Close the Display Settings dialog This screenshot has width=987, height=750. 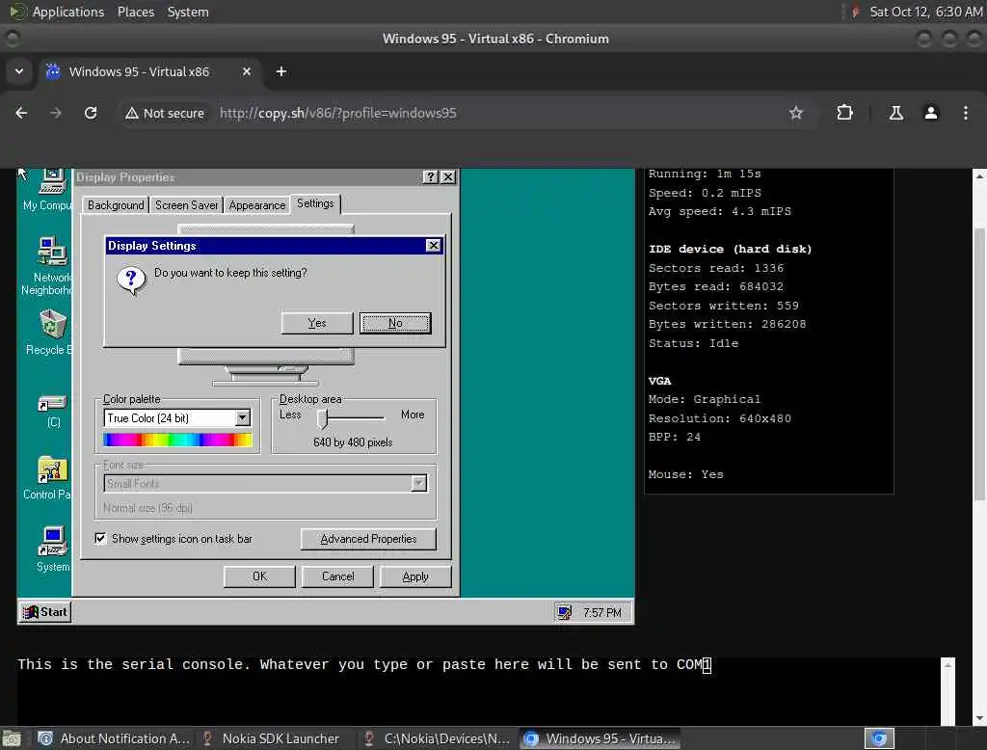coord(433,245)
